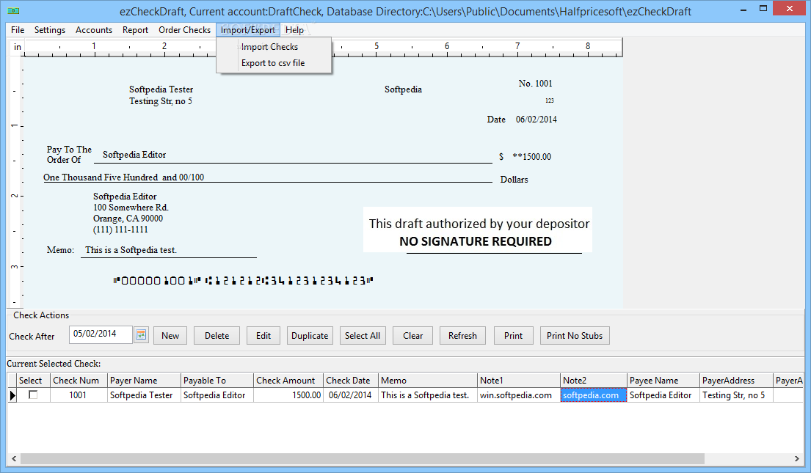The height and width of the screenshot is (473, 811).
Task: Click the 1001 Check Num cell
Action: pyautogui.click(x=79, y=395)
